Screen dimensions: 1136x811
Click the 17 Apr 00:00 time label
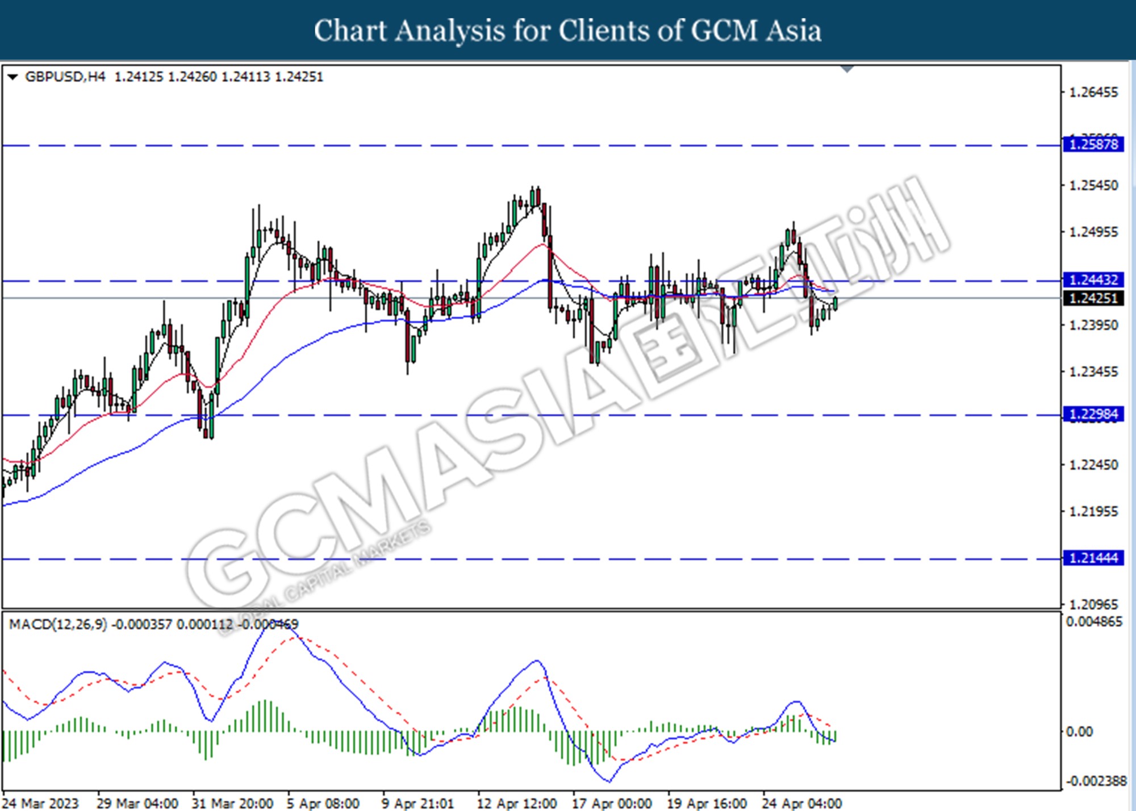click(x=612, y=804)
